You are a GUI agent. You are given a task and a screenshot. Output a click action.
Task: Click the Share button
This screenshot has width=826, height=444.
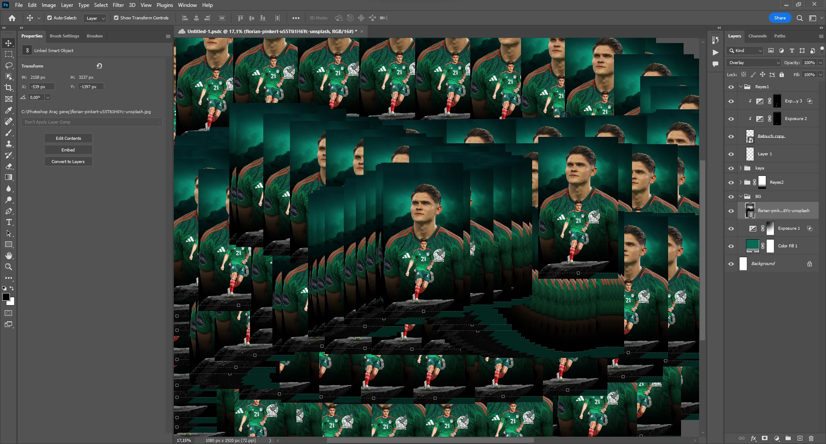(x=780, y=18)
